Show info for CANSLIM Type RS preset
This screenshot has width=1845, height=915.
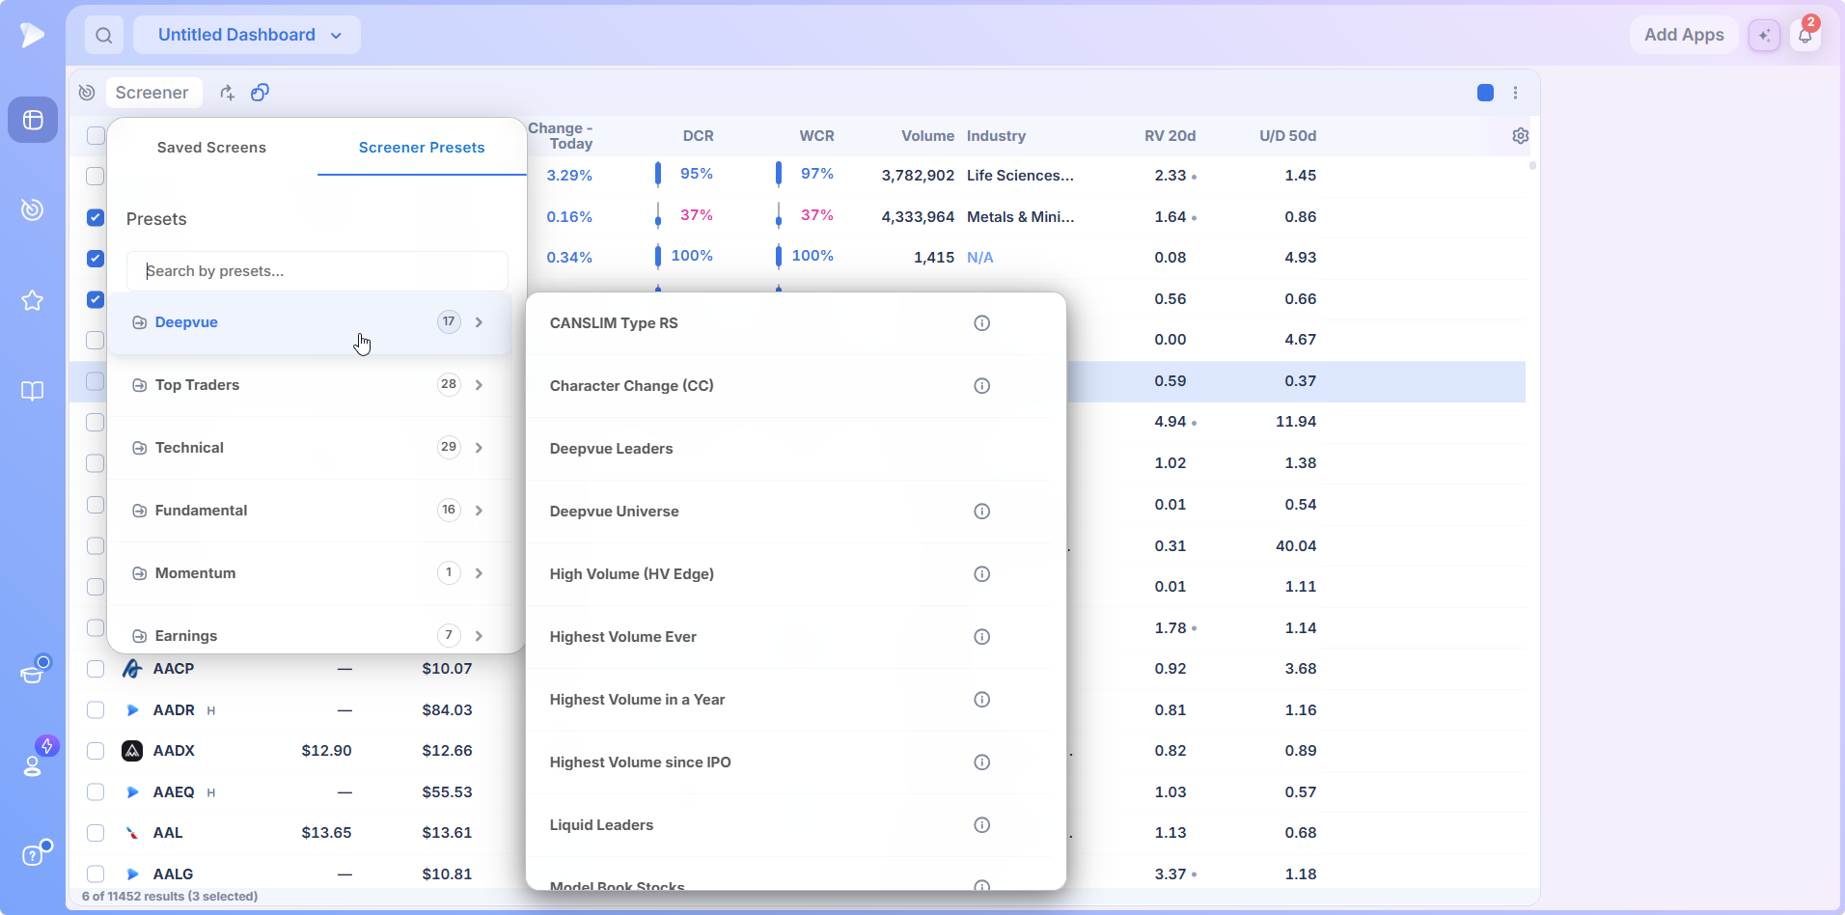click(x=981, y=323)
